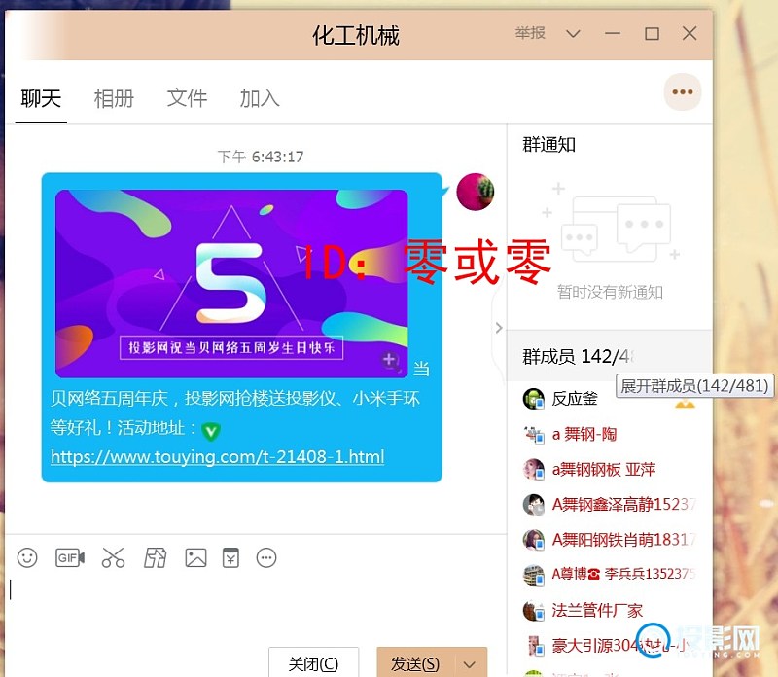Open the 聊天 tab
Screen dimensions: 778x677
[x=41, y=98]
